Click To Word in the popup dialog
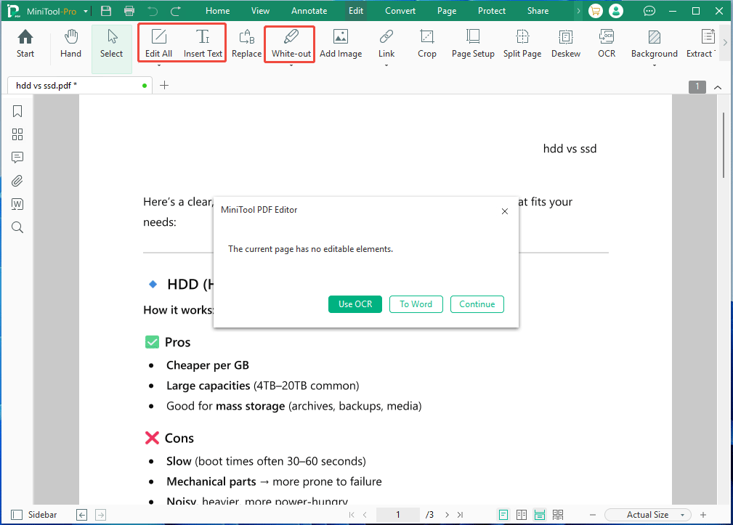The image size is (733, 525). (416, 304)
